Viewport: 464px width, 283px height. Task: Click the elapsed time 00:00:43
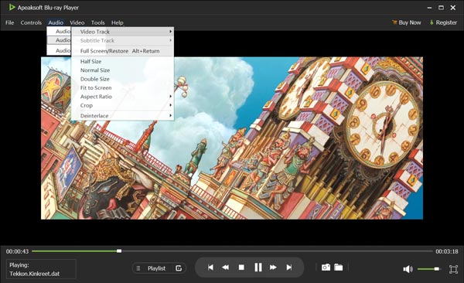[x=18, y=251]
